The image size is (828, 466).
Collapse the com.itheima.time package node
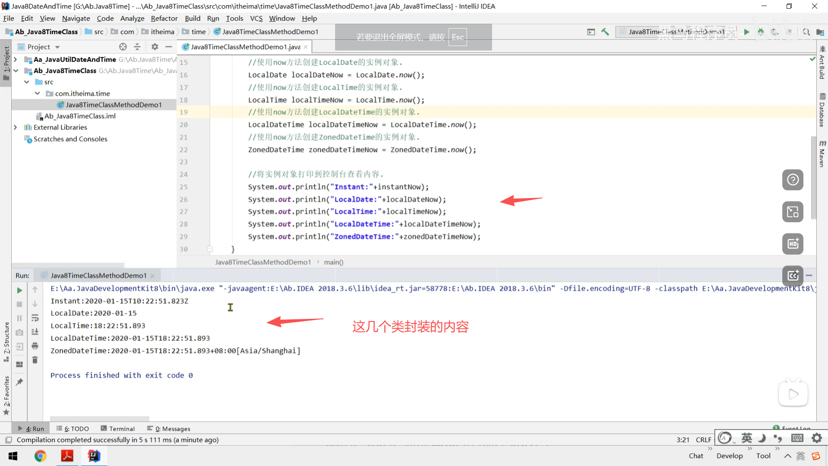[x=38, y=93]
